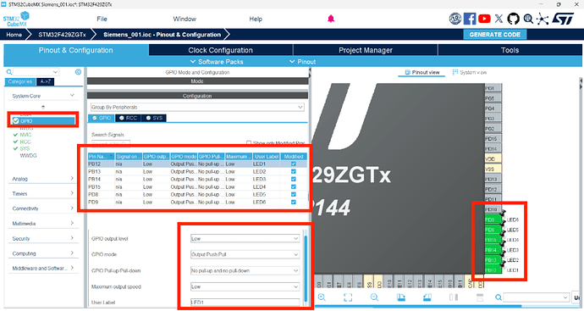Screen dimensions: 584x311
Task: Click the GENERATE CODE button
Action: pos(494,34)
